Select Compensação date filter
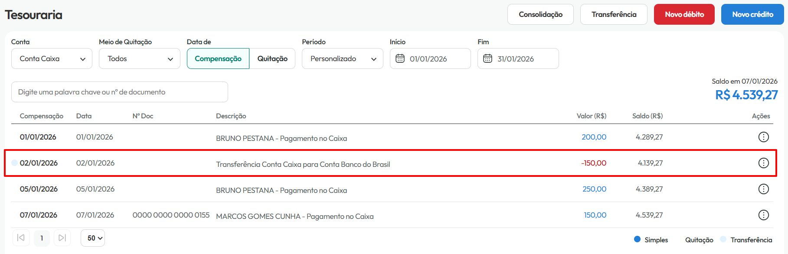Screen dimensions: 788x254 click(218, 59)
